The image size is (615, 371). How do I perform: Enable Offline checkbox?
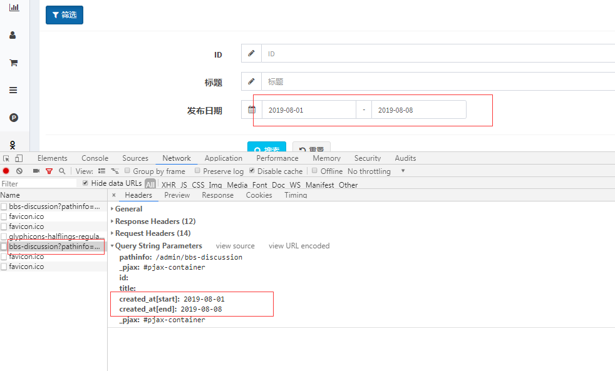pyautogui.click(x=314, y=170)
